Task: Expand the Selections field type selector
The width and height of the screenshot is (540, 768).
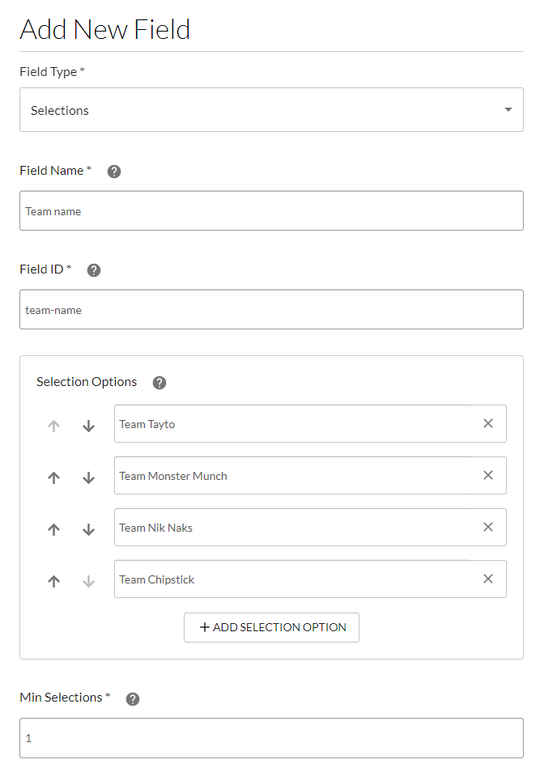Action: (271, 109)
